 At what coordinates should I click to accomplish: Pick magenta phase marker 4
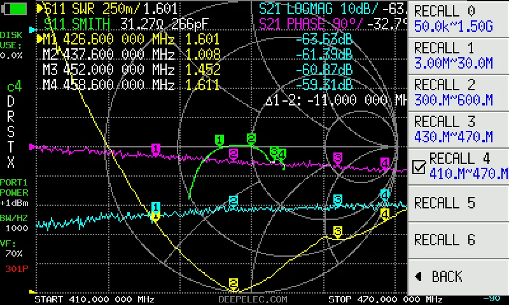click(385, 163)
